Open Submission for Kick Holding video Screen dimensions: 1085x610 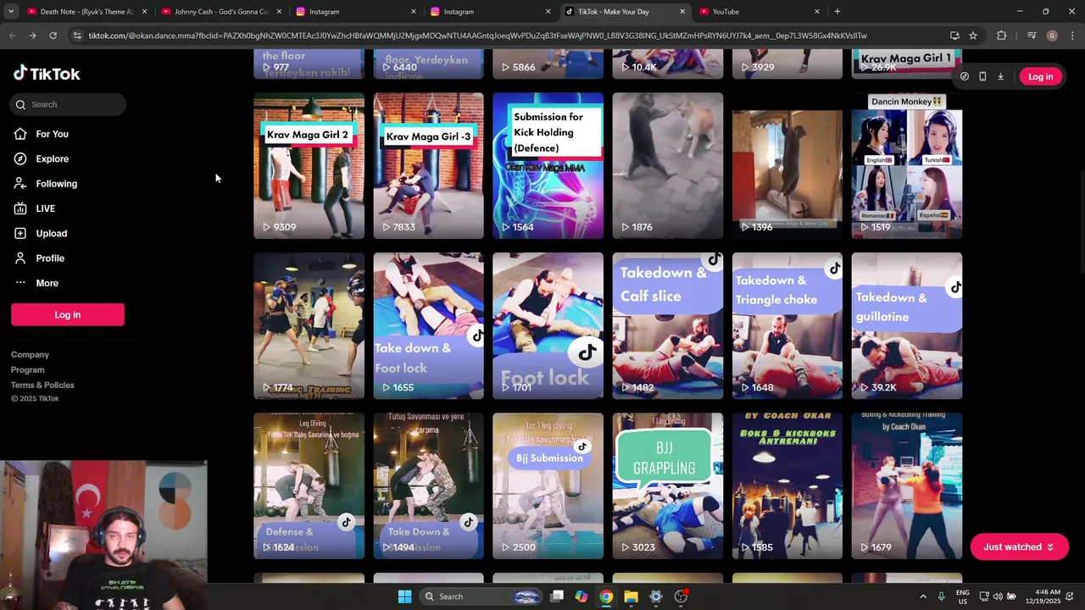tap(548, 166)
